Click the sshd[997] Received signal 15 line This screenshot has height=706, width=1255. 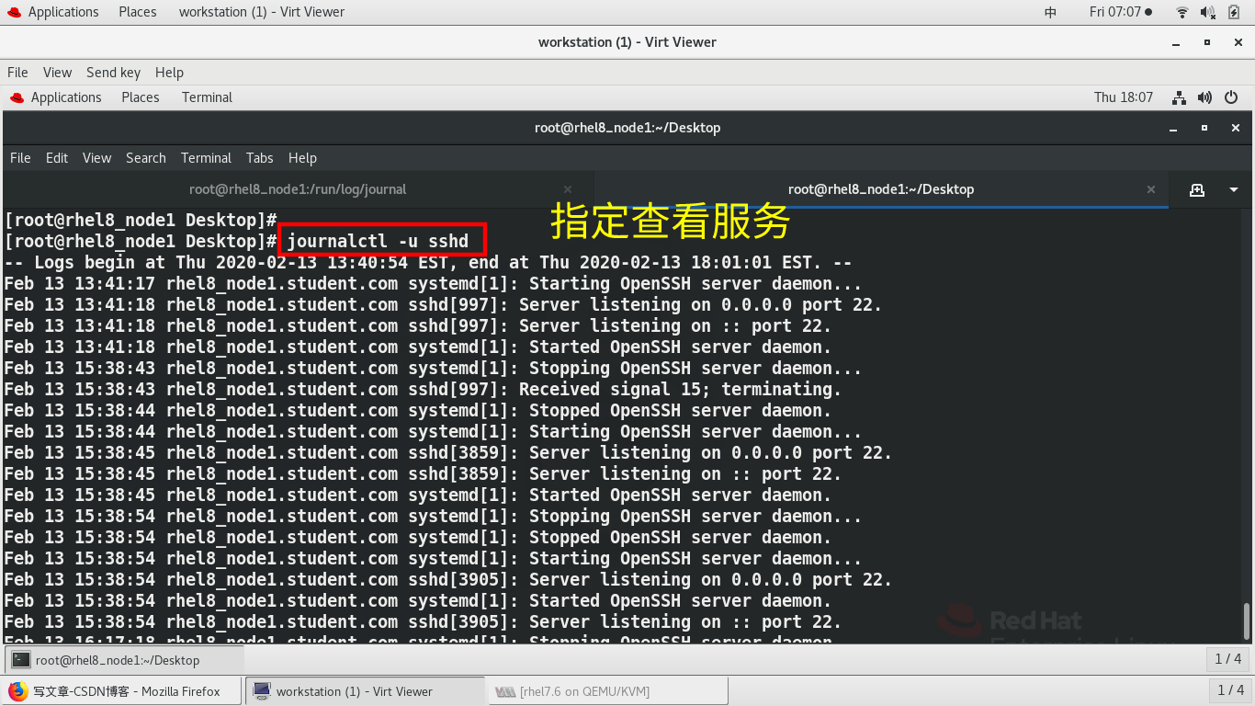pos(423,390)
